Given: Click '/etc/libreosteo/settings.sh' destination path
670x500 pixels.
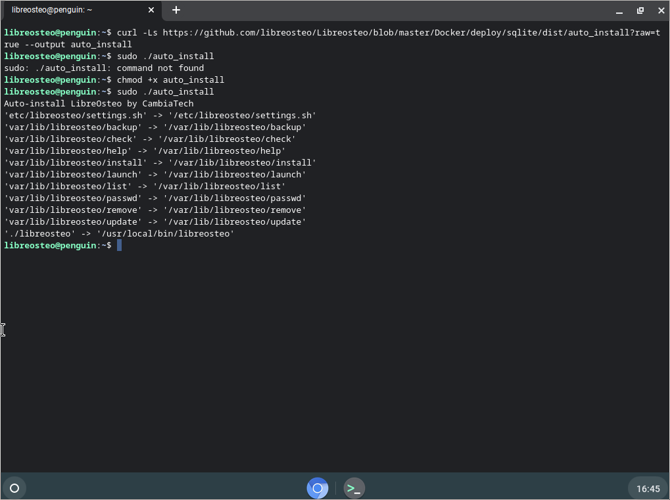Looking at the screenshot, I should click(242, 115).
